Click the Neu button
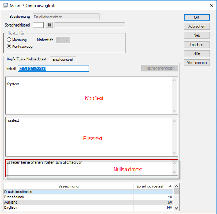Viewport: 217px width, 214px height. [197, 35]
